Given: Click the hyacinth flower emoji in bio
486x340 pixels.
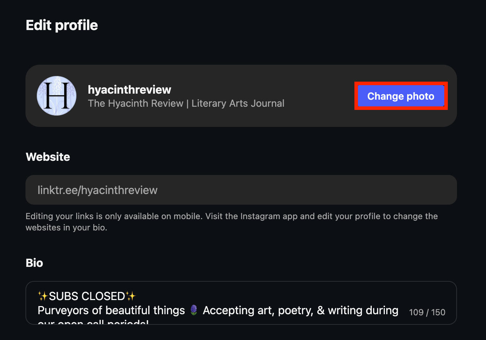Looking at the screenshot, I should [194, 310].
